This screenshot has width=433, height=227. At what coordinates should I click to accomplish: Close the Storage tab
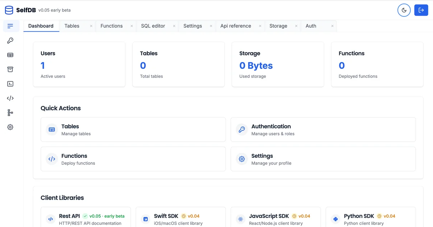pyautogui.click(x=296, y=26)
